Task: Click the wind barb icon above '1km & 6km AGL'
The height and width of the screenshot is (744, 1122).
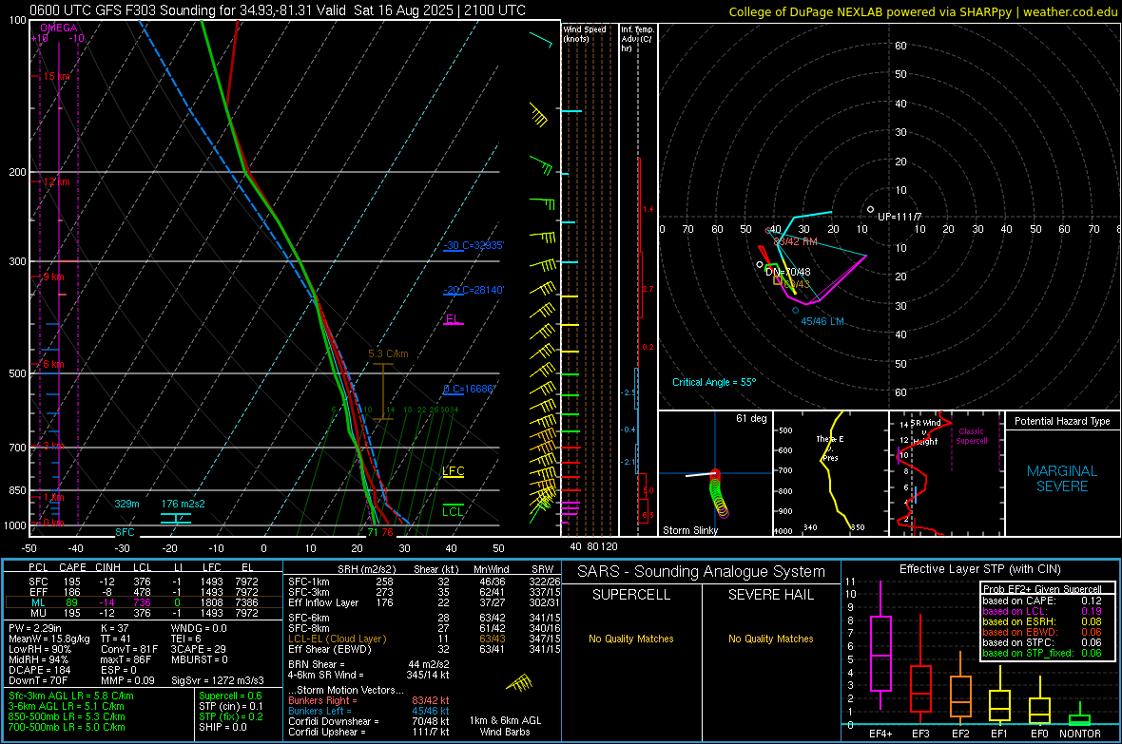Action: tap(520, 683)
